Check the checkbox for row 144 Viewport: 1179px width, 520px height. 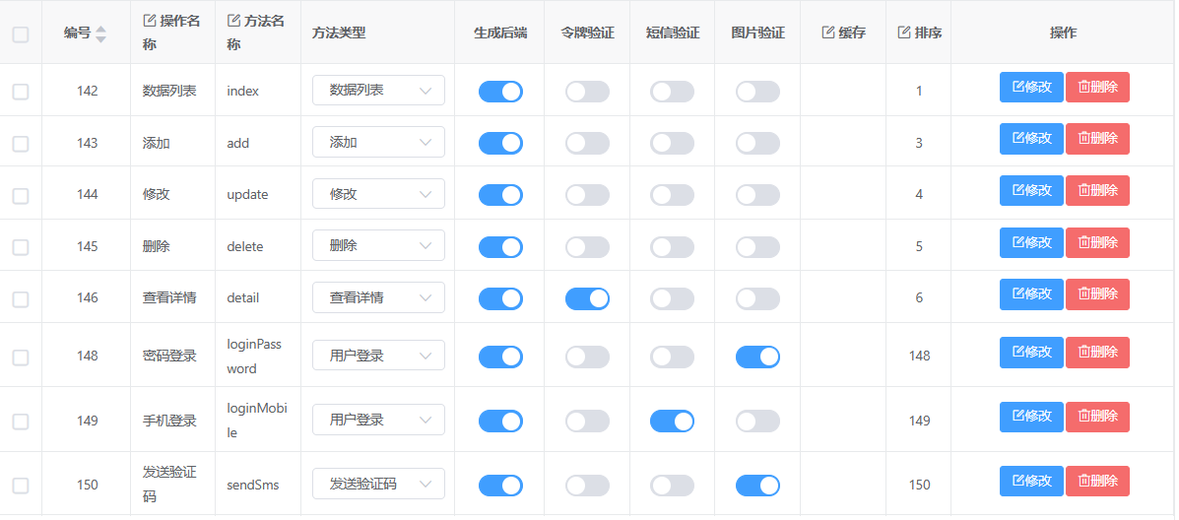[21, 195]
